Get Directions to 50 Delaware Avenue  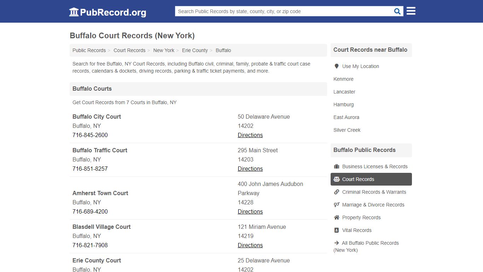pyautogui.click(x=250, y=135)
